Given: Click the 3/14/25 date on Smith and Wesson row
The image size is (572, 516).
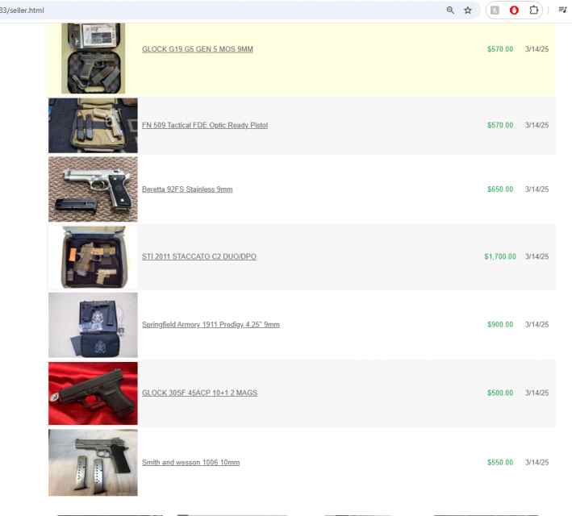Looking at the screenshot, I should pos(537,463).
